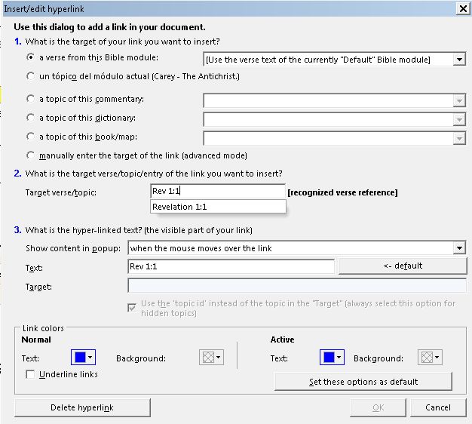The image size is (472, 424).
Task: Cancel the hyperlink dialog
Action: pyautogui.click(x=438, y=407)
